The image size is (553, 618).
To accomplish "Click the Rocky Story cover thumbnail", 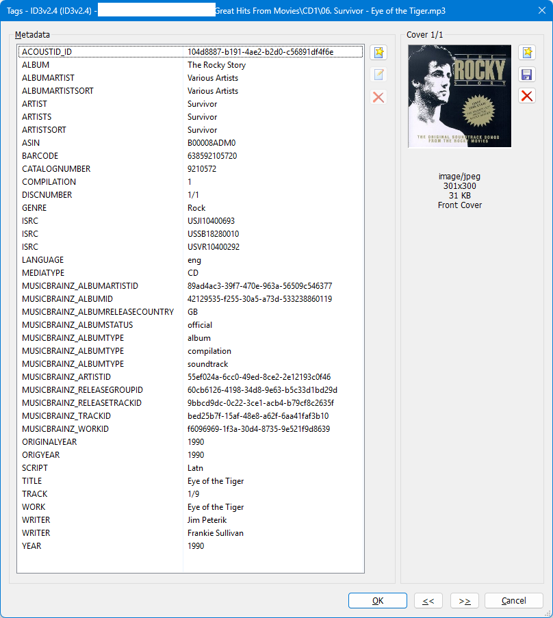I will tap(460, 96).
